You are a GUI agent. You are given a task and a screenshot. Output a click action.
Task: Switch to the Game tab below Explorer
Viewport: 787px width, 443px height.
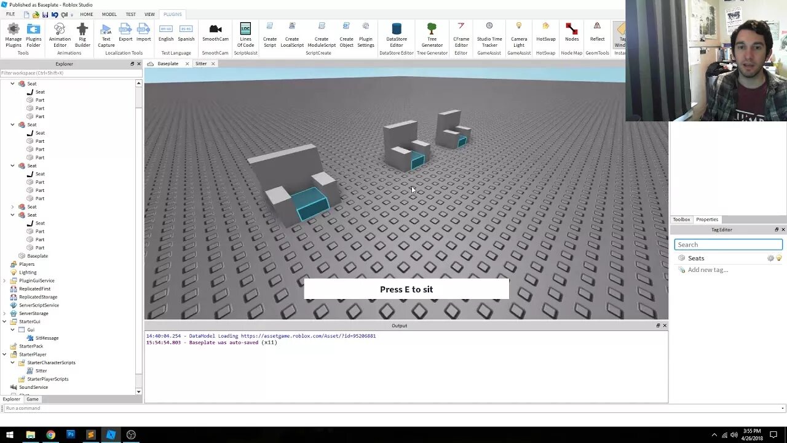tap(32, 399)
